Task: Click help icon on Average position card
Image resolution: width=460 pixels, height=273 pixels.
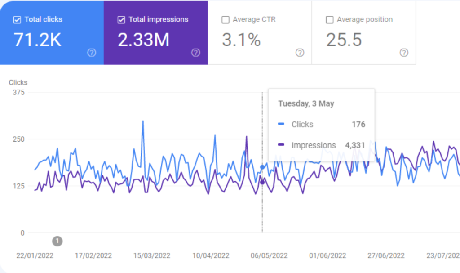Action: 404,53
